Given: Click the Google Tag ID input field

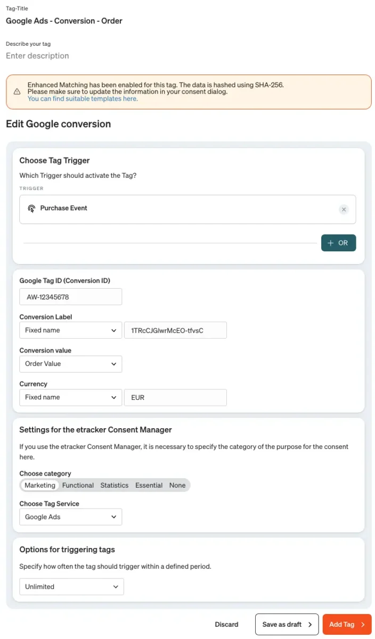Looking at the screenshot, I should [x=71, y=297].
